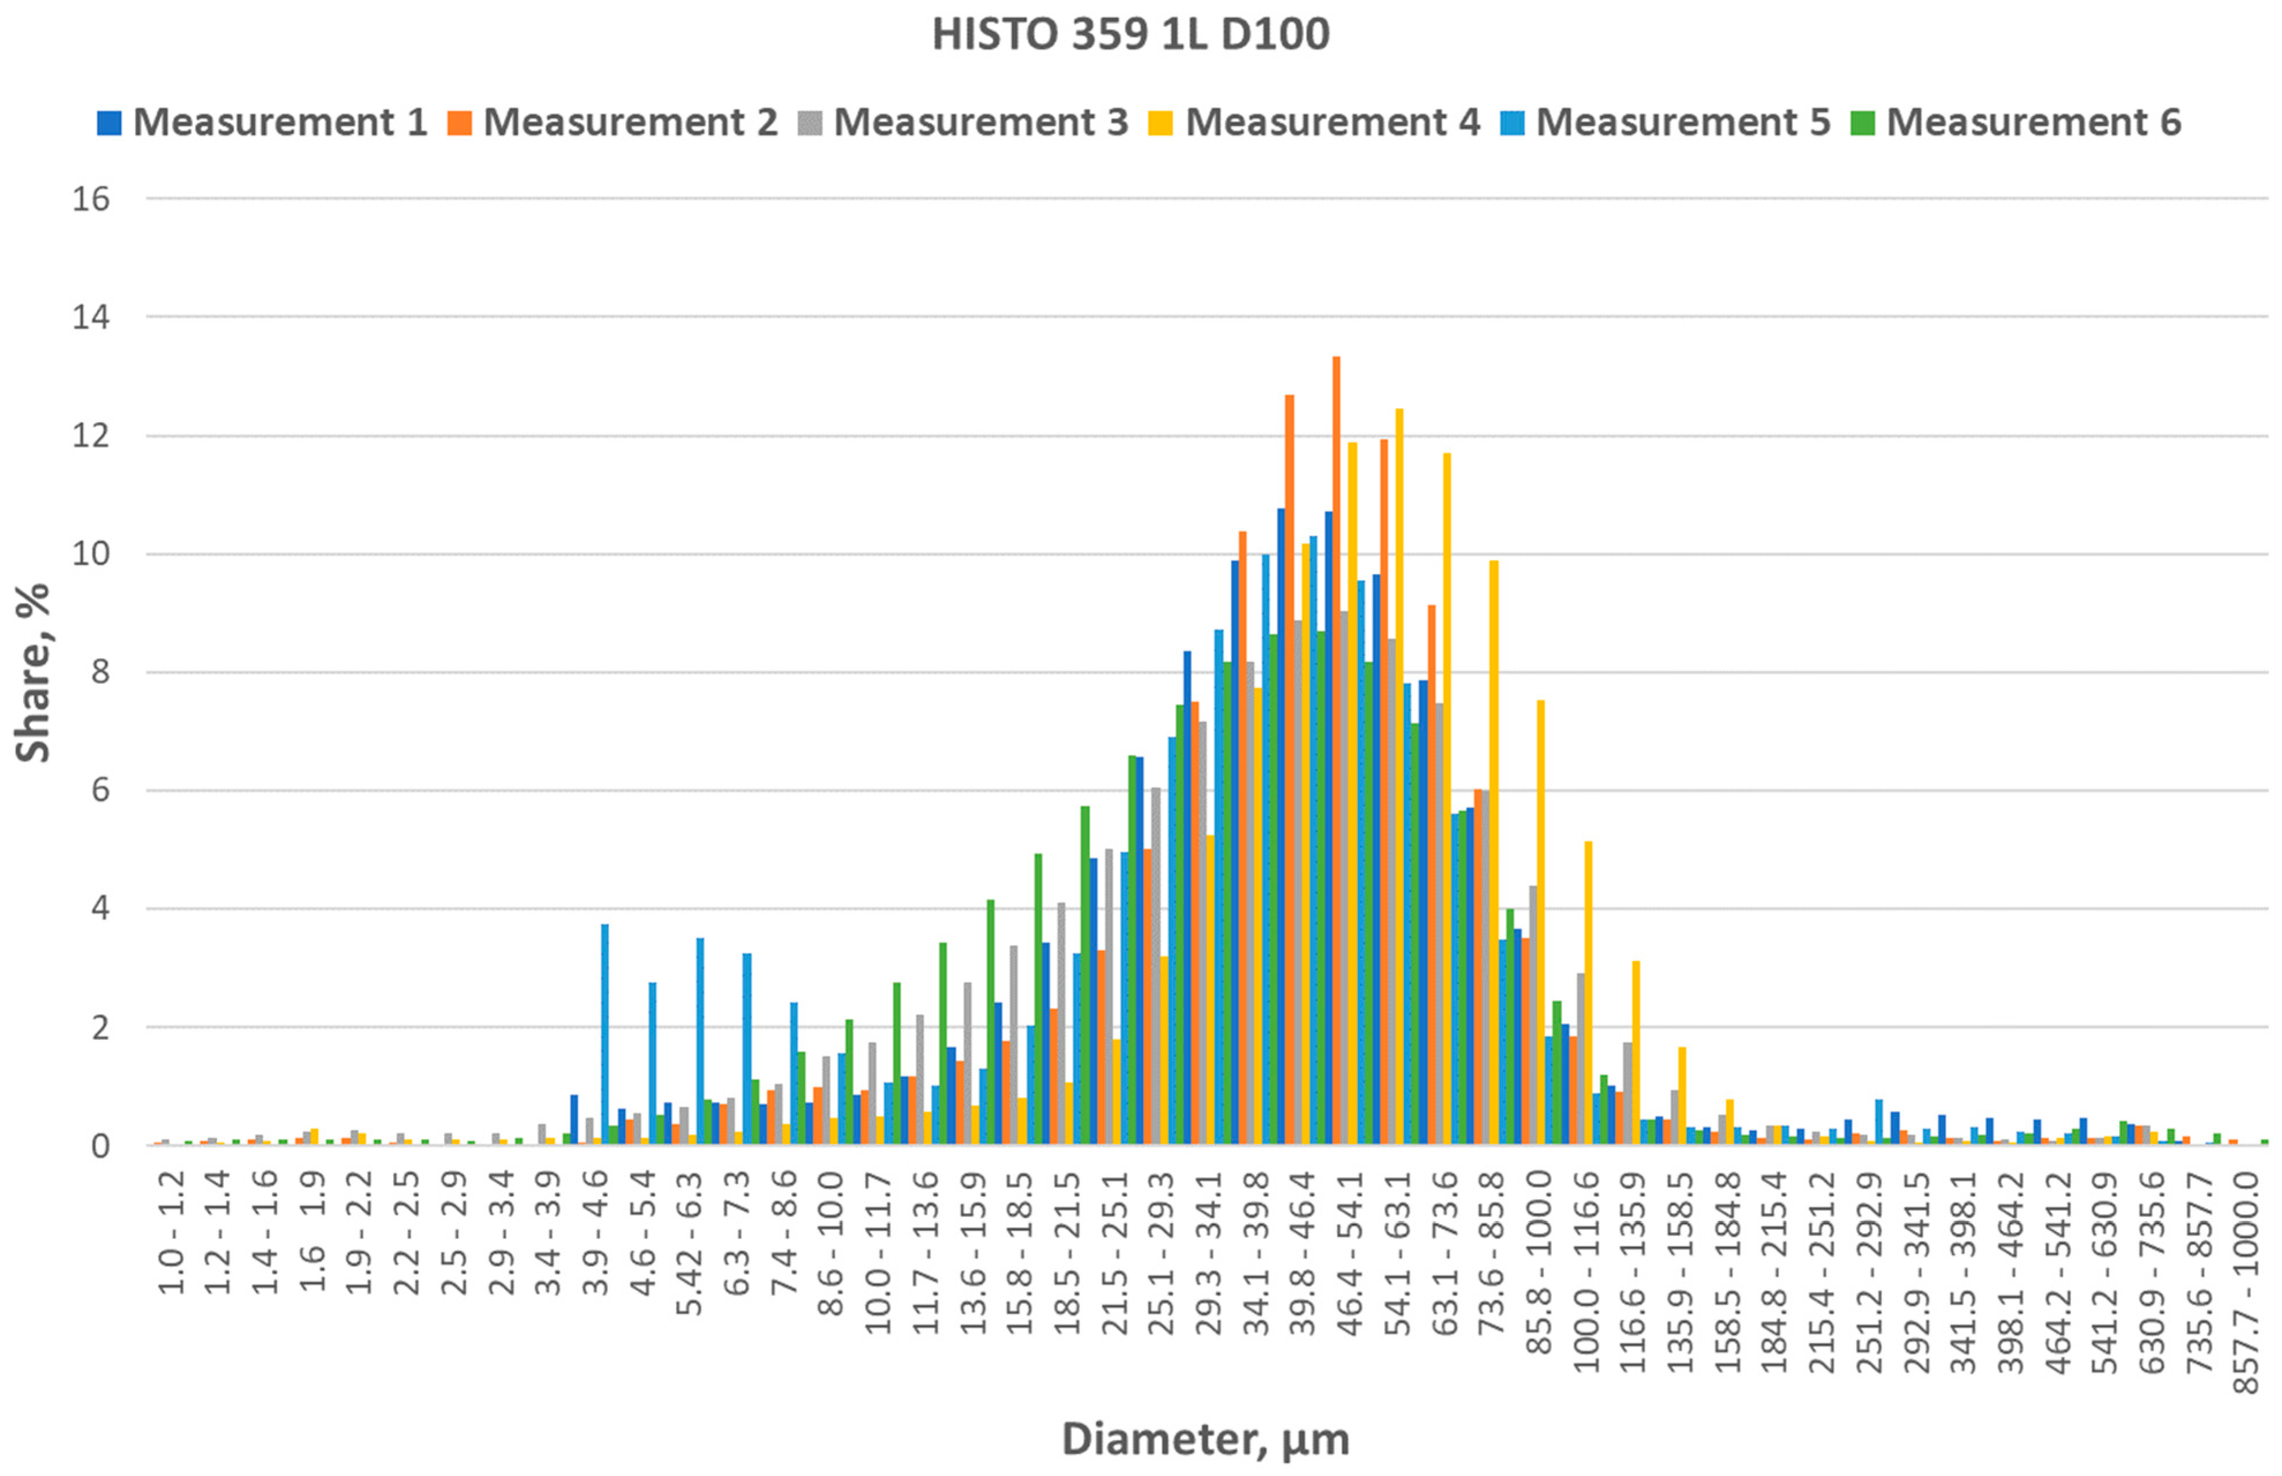
Task: Select the Measurement 6 legend label
Action: (x=2034, y=123)
